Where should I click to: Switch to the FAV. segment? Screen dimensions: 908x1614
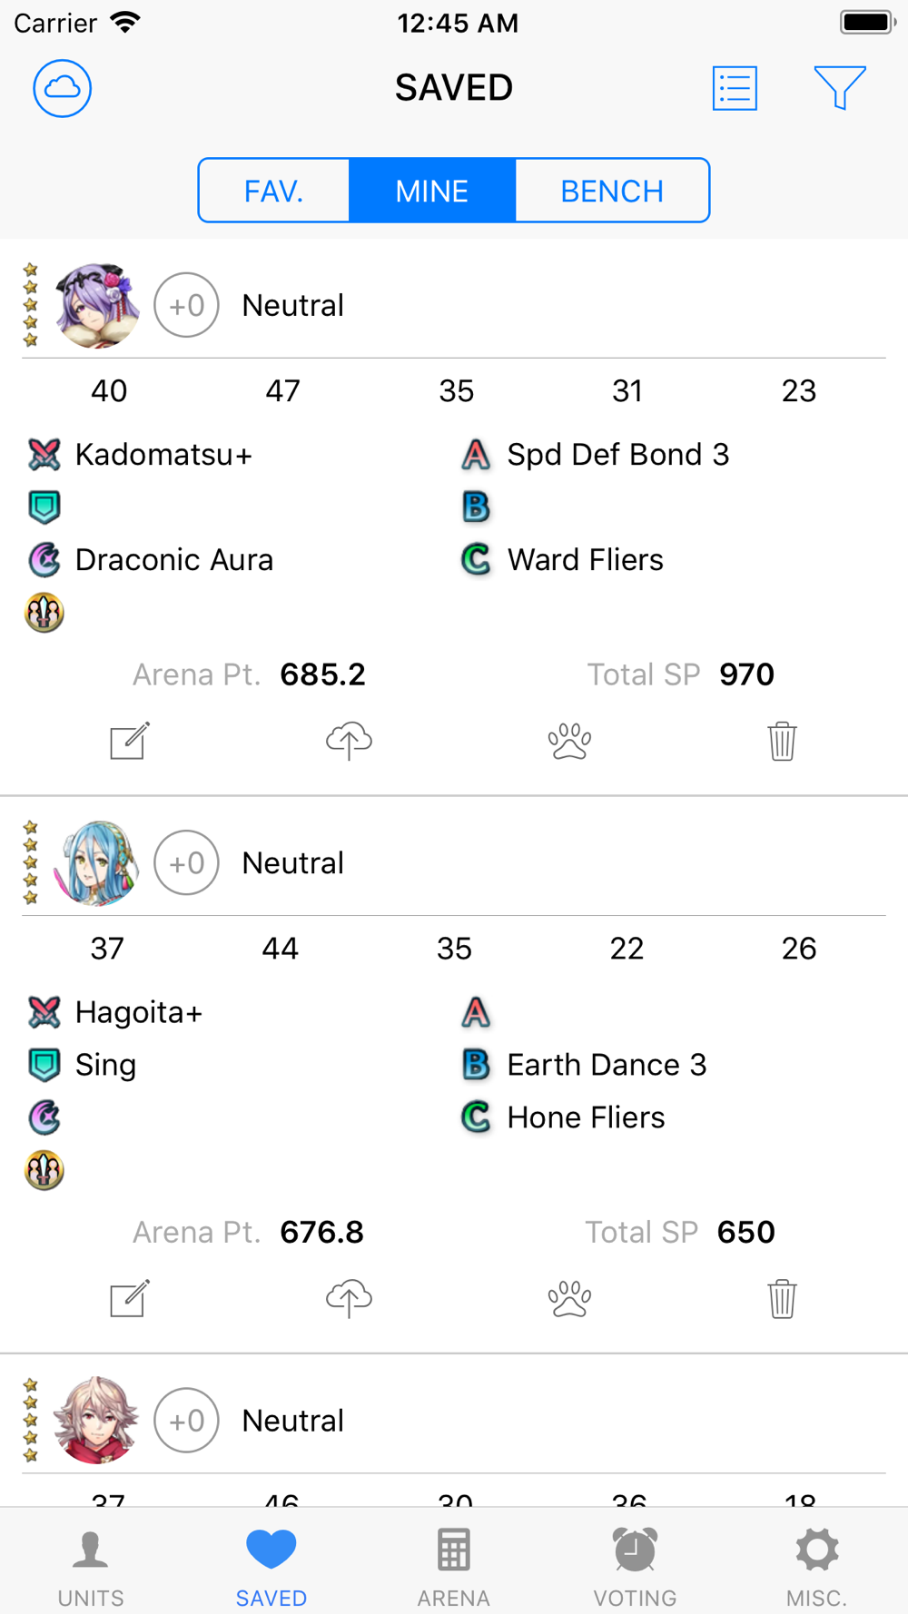click(x=274, y=191)
